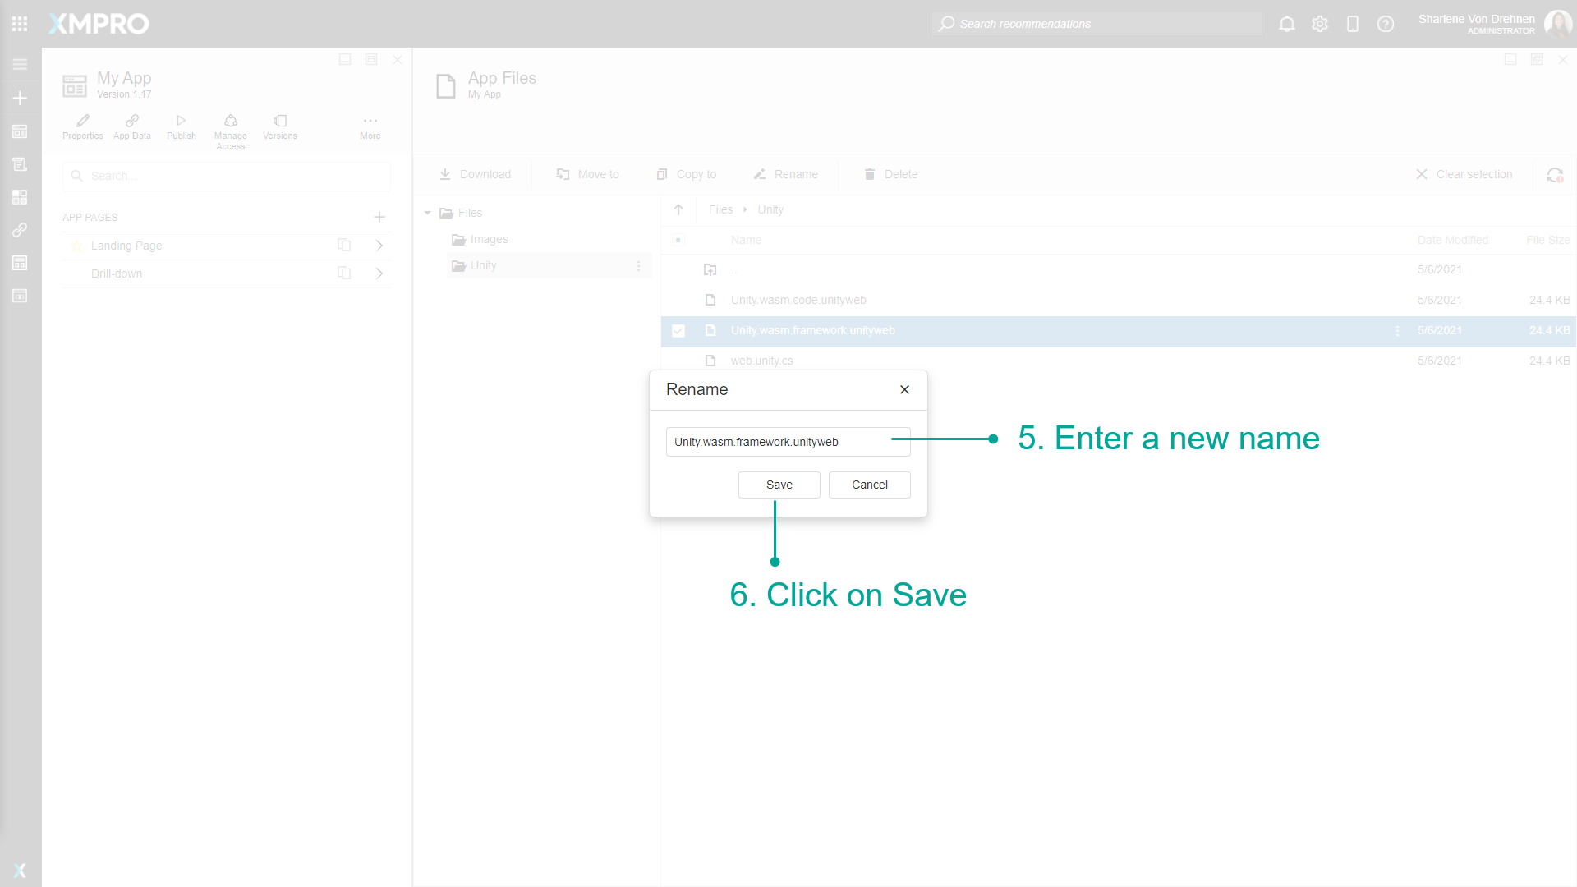Open settings using the gear icon

tap(1320, 24)
